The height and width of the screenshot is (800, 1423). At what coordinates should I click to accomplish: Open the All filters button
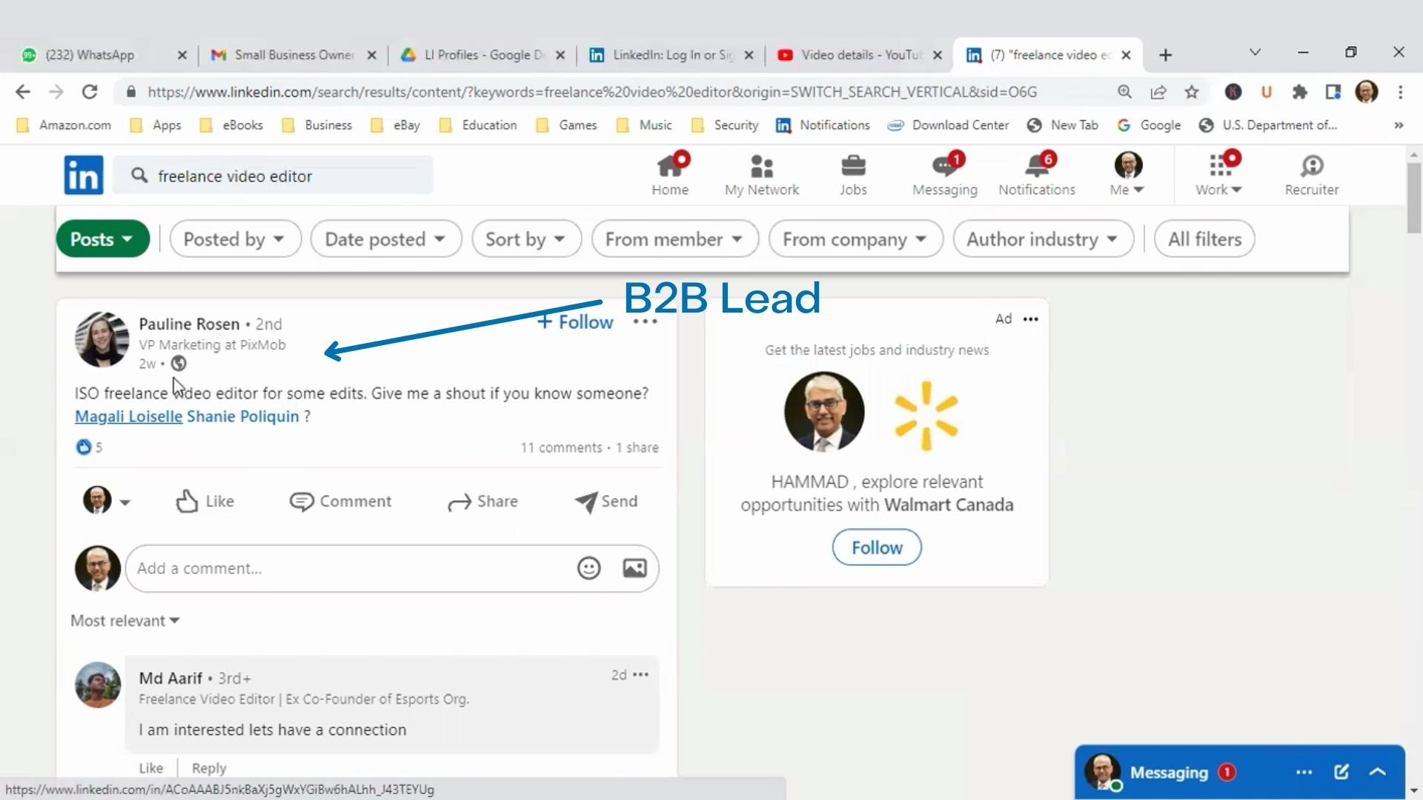pos(1204,239)
